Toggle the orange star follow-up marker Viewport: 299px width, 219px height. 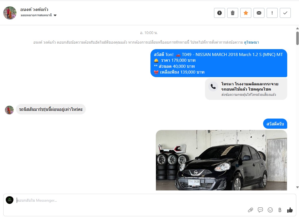click(246, 13)
